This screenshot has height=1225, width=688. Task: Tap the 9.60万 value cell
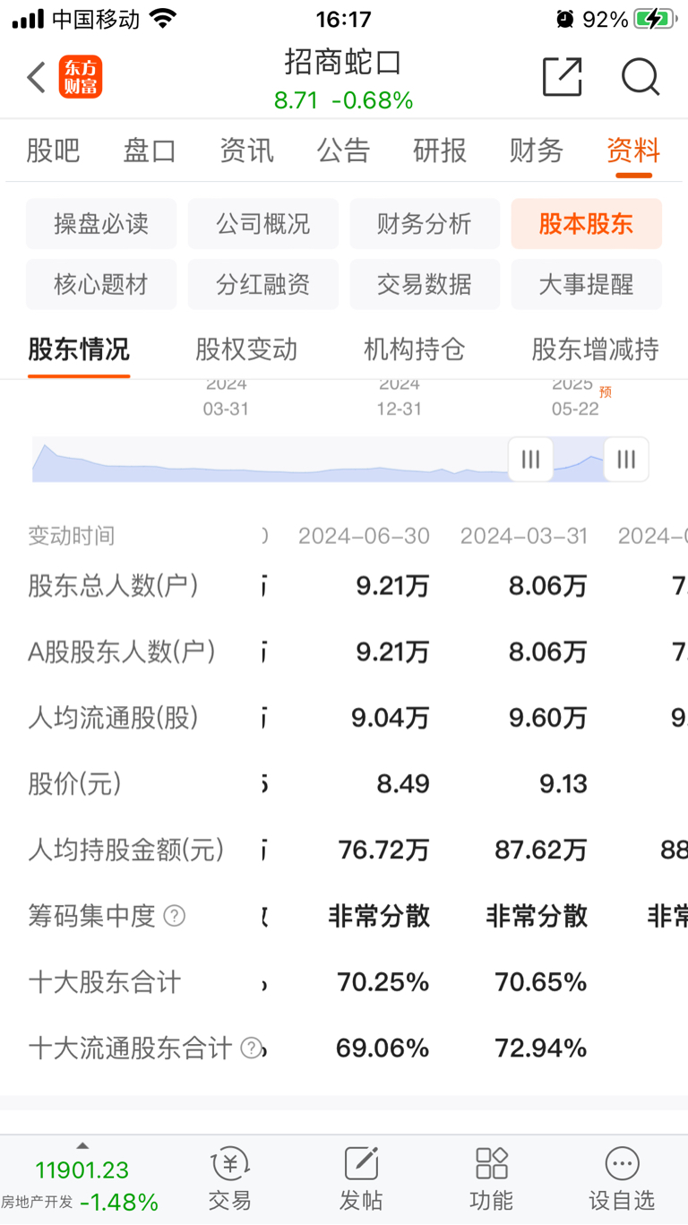click(x=548, y=718)
